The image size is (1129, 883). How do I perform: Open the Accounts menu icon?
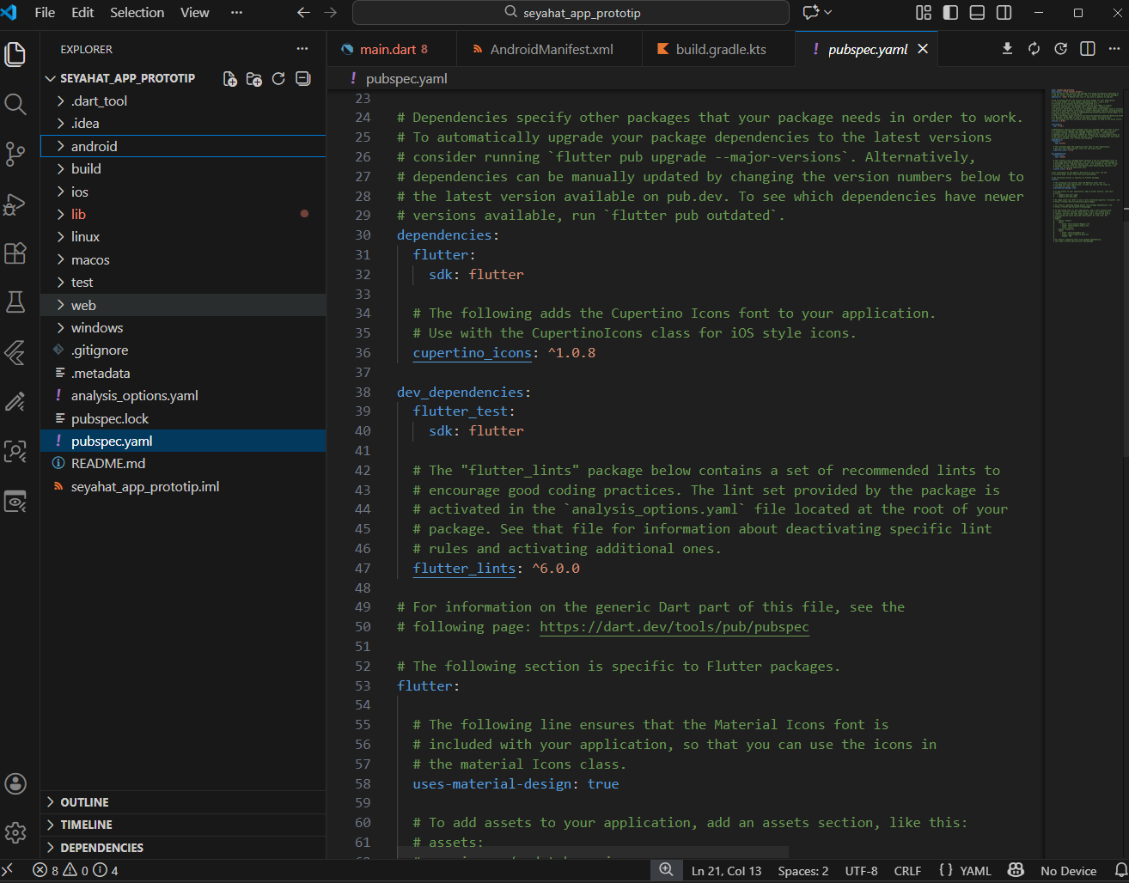[15, 783]
